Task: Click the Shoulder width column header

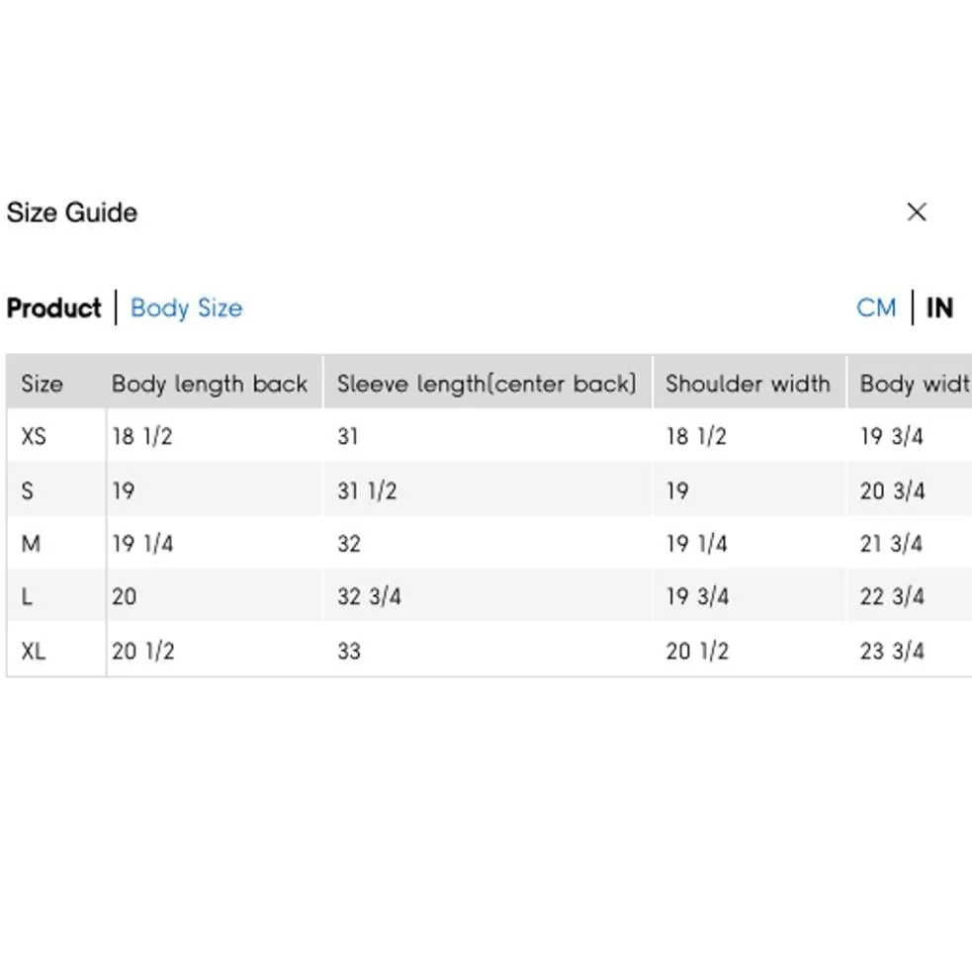Action: (748, 384)
